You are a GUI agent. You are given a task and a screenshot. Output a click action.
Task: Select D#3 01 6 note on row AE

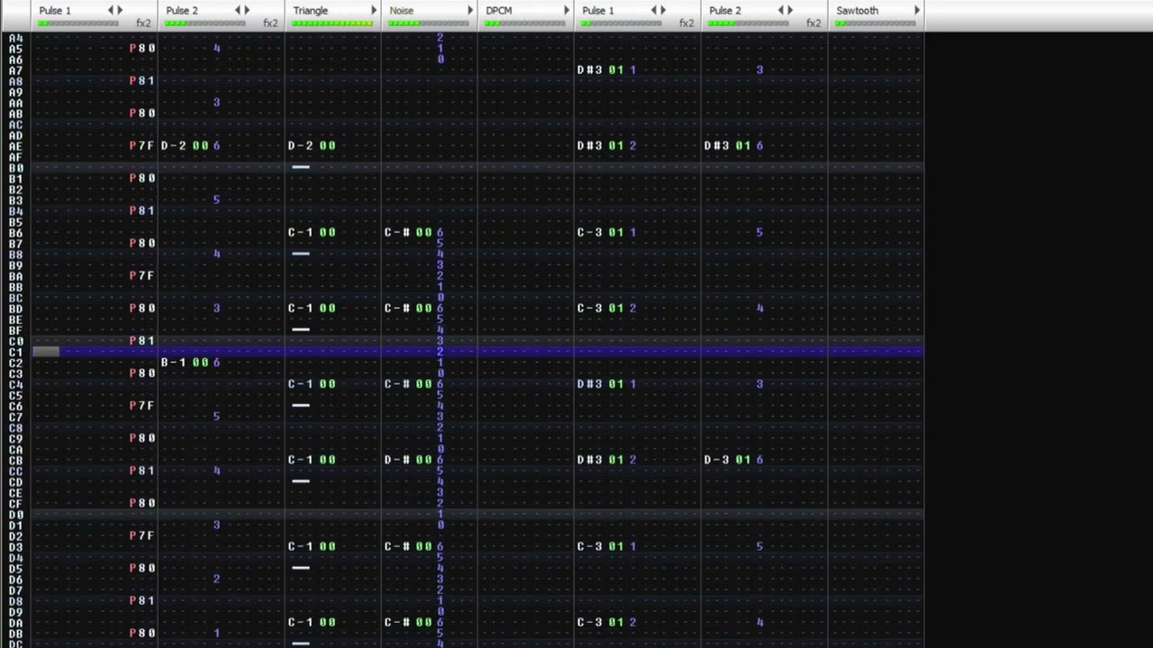733,145
